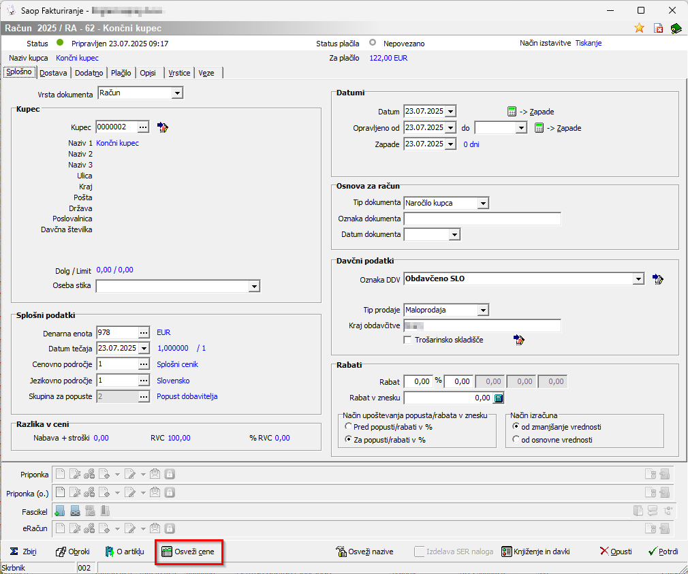
Task: Open the green help book icon
Action: [676, 29]
